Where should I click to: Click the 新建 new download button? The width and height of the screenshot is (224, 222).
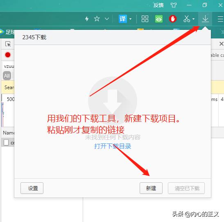point(151,188)
